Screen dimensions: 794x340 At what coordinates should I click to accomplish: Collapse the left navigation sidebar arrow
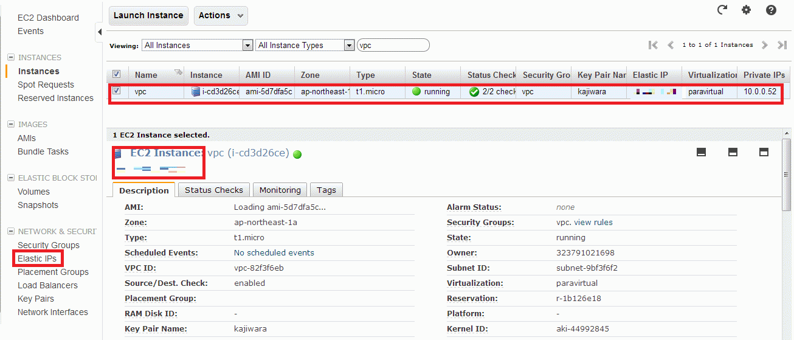(100, 32)
